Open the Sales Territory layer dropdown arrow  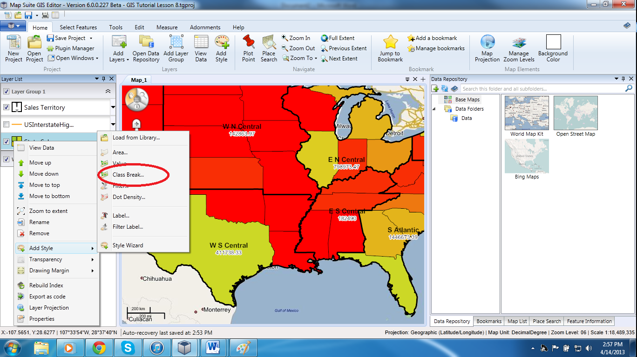pos(113,107)
